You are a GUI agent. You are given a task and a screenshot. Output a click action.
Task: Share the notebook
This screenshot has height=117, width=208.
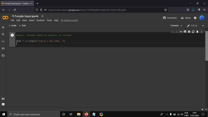coord(186,18)
